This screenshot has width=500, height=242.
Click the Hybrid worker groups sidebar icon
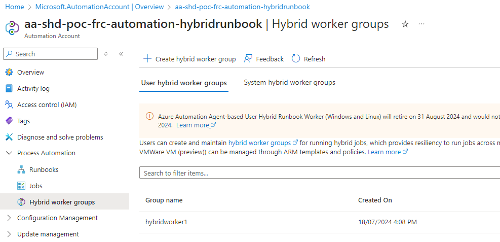point(21,202)
